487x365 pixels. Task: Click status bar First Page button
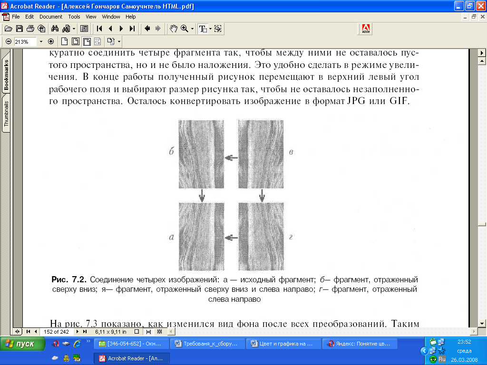[x=28, y=332]
